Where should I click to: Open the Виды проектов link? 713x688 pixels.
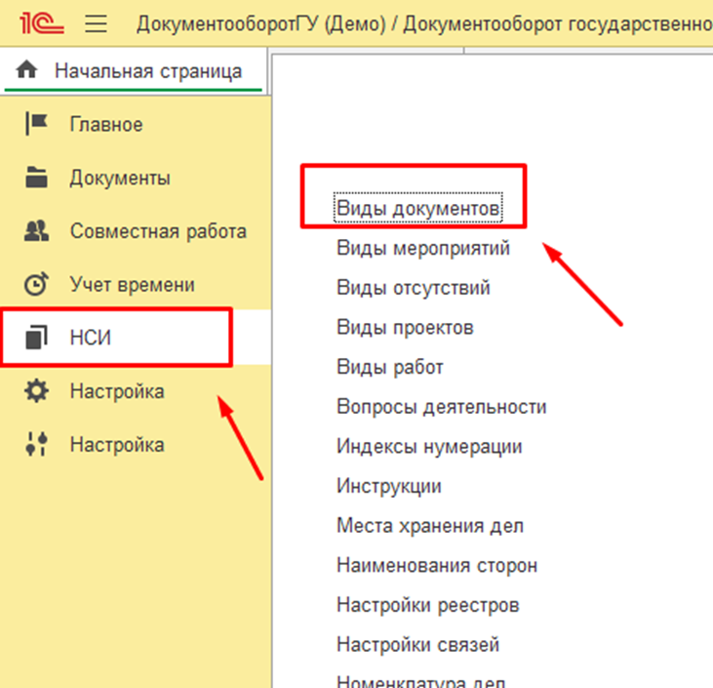click(x=405, y=327)
